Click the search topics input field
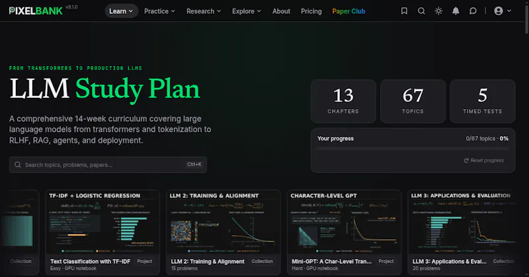529x277 pixels. tap(108, 165)
